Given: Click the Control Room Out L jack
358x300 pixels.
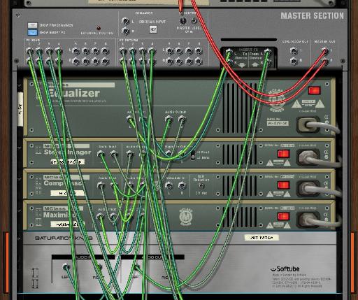Looking at the screenshot, I should click(x=294, y=50).
